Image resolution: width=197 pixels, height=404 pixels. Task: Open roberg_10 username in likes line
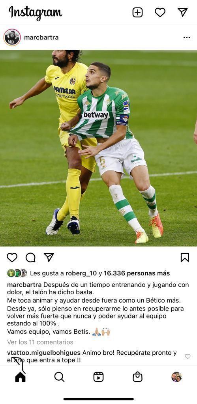click(x=81, y=273)
